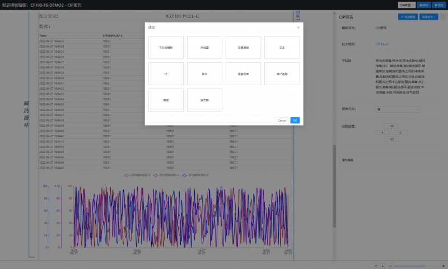Open the dropdown left of 保存

pos(407,4)
